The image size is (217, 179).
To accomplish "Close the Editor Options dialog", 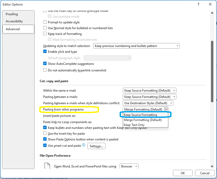I will [x=210, y=4].
